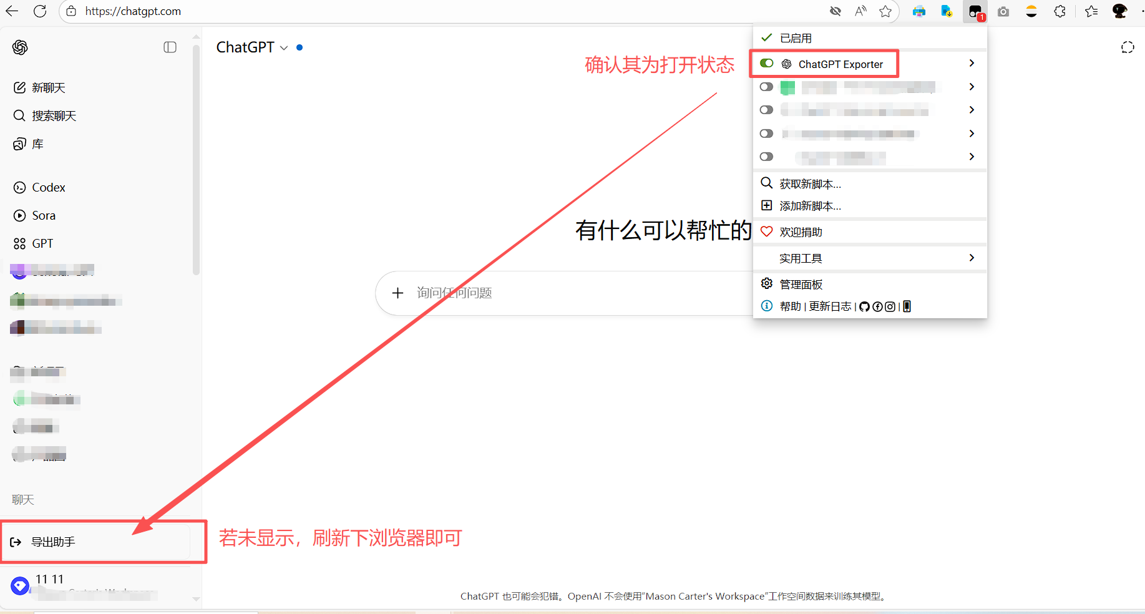Click the browser refresh icon
Screen dimensions: 1145x614
pos(40,11)
